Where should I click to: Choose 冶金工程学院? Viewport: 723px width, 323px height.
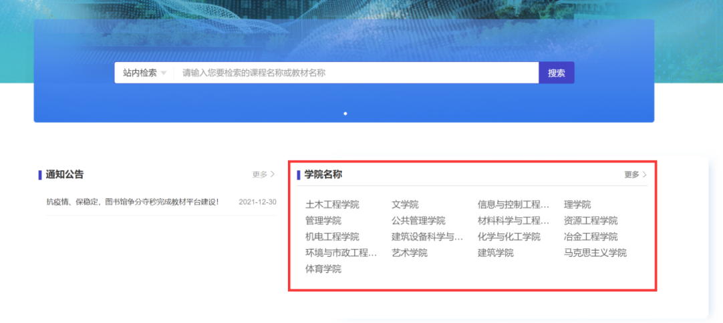pos(590,237)
